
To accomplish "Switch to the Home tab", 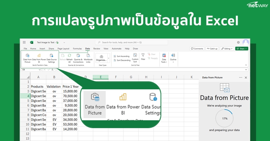I will coord(33,49).
